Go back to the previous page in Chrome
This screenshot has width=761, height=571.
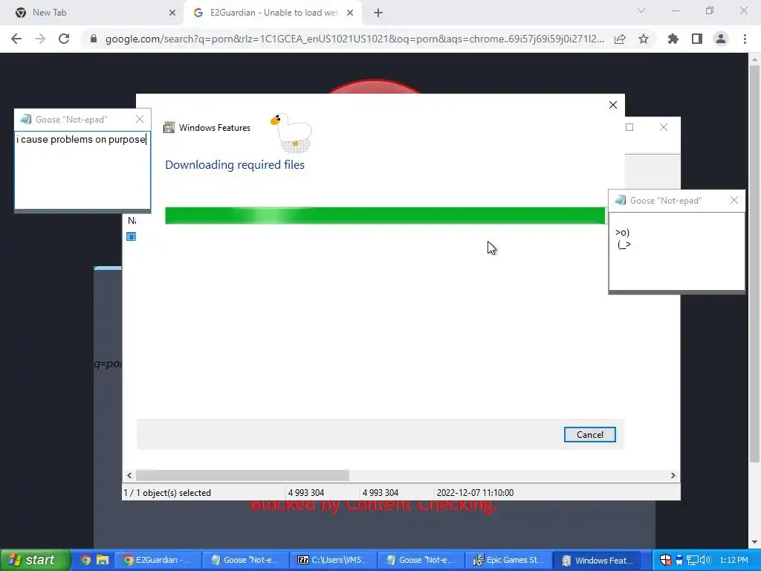(16, 39)
